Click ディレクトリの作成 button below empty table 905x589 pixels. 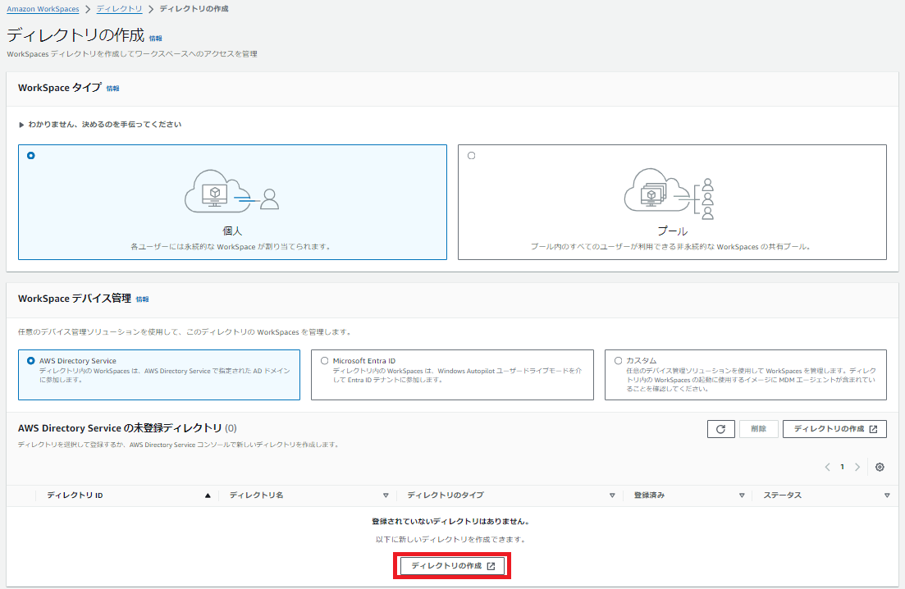pos(453,566)
